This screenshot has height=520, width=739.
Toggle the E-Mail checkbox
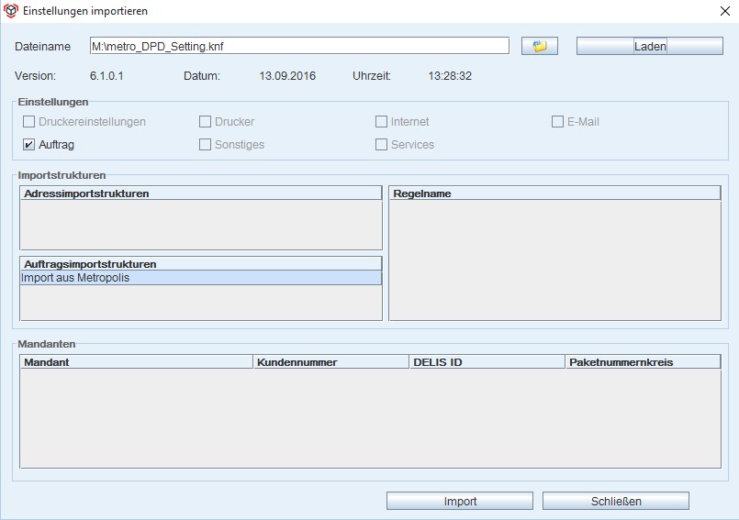558,122
